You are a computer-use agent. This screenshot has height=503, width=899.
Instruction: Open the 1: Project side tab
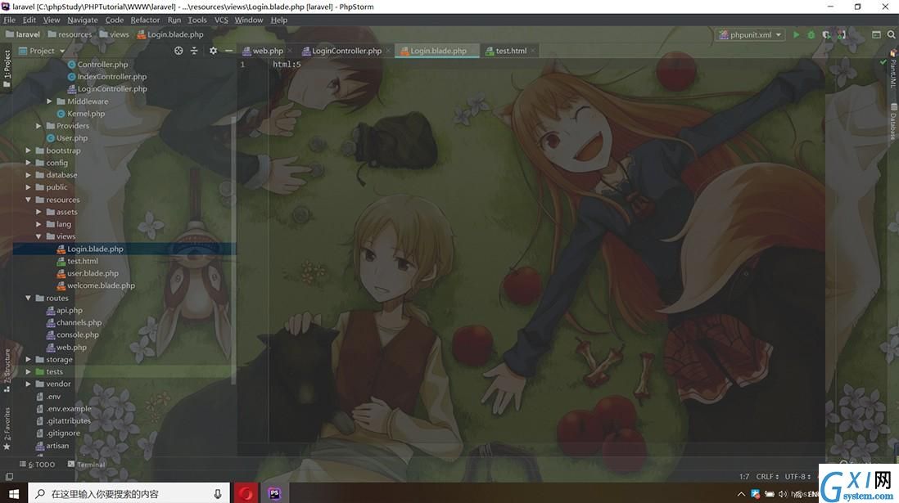(7, 69)
